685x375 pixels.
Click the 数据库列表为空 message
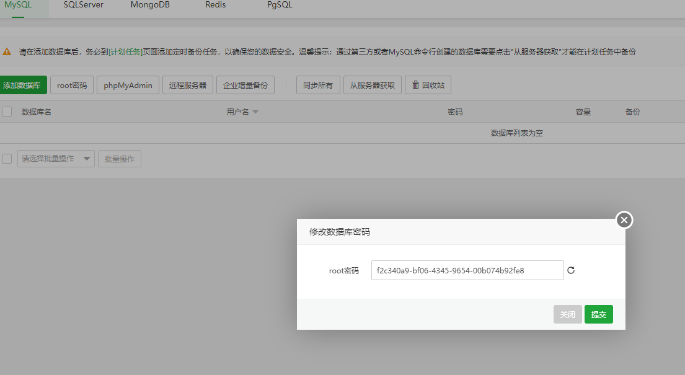point(517,133)
